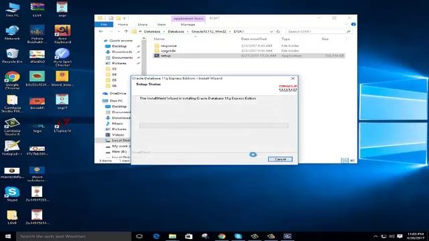Open the address bar history dropdown

pyautogui.click(x=271, y=31)
